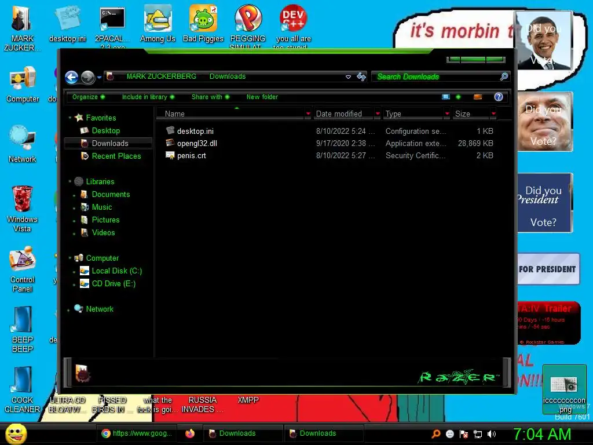Sort by the Type column header

click(x=413, y=114)
